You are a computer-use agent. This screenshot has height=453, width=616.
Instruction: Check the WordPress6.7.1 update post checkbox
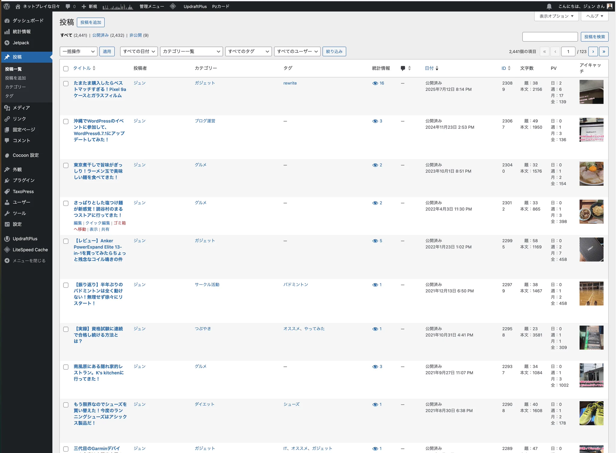(66, 122)
